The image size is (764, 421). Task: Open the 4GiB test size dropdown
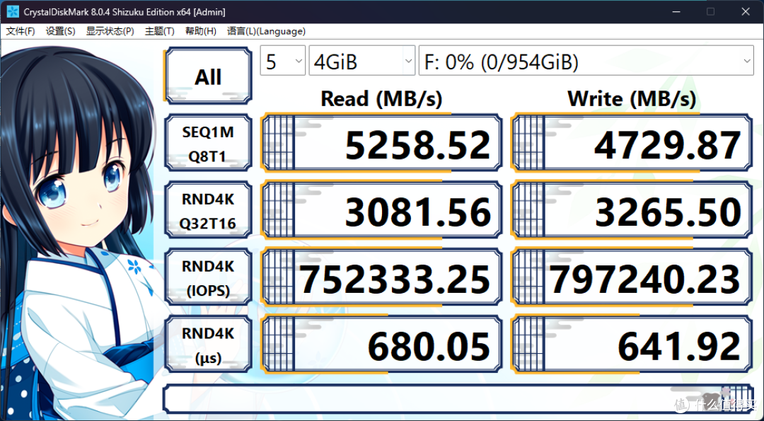(362, 61)
